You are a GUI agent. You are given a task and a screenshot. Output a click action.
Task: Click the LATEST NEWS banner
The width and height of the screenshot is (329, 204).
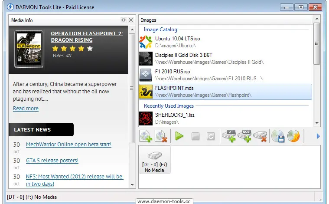(x=41, y=130)
